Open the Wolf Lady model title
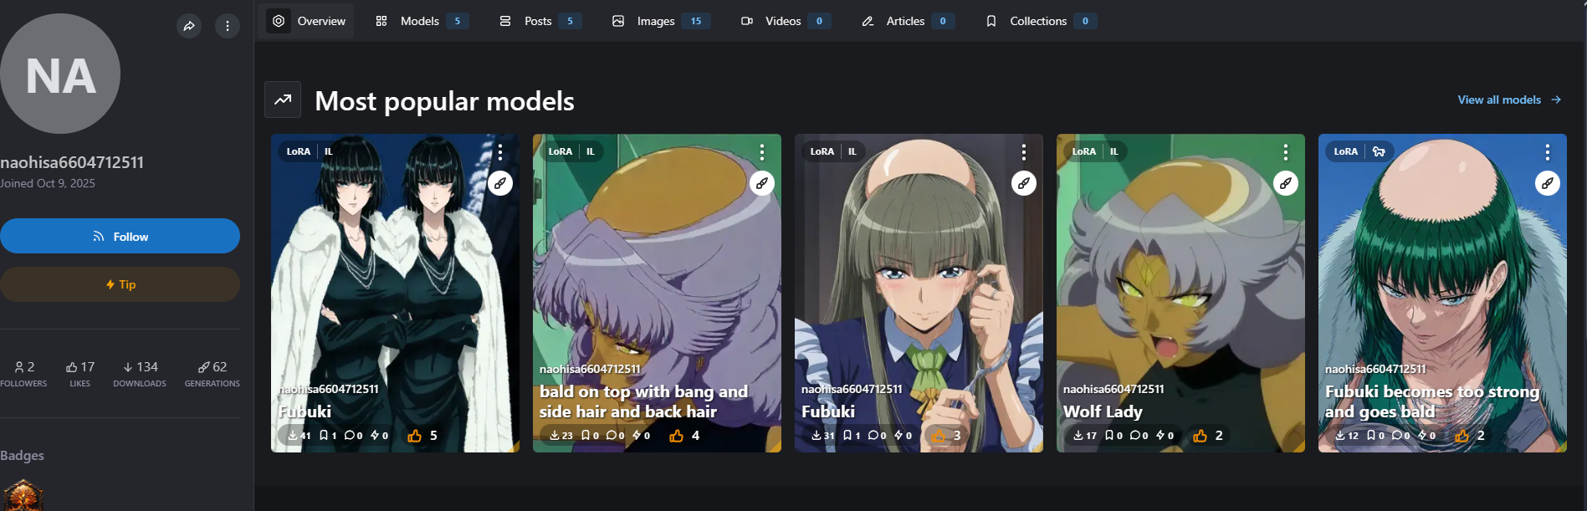 (1103, 411)
